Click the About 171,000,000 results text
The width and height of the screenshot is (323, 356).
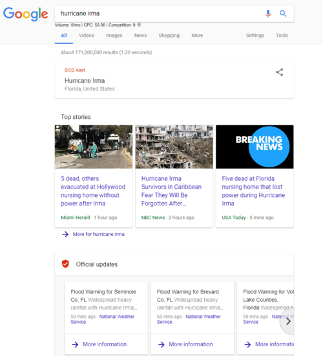pyautogui.click(x=107, y=52)
